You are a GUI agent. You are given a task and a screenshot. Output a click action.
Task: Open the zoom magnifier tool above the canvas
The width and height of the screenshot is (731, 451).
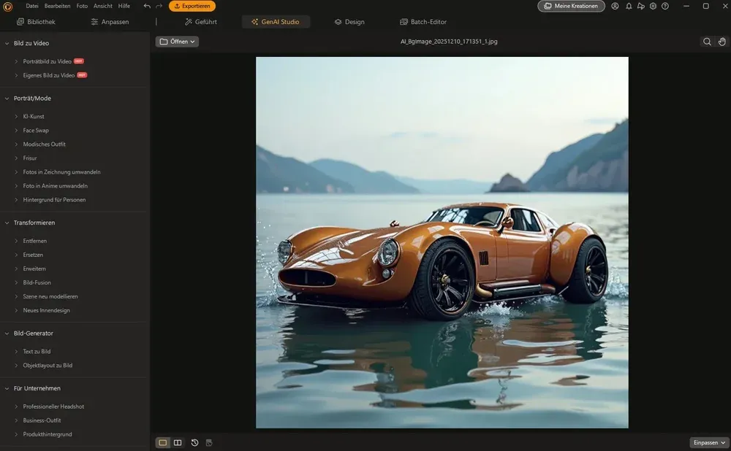point(706,42)
